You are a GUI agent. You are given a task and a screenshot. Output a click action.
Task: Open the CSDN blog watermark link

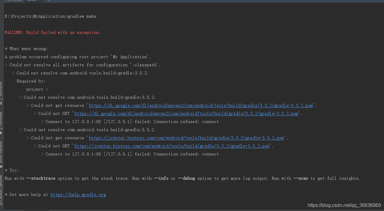tap(344, 205)
